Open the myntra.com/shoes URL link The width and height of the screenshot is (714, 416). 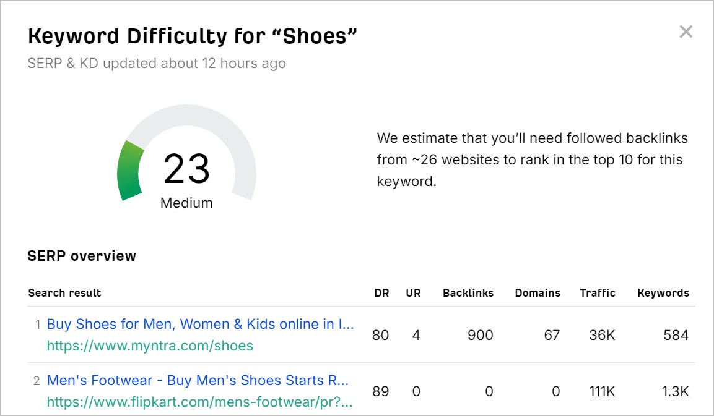coord(150,346)
